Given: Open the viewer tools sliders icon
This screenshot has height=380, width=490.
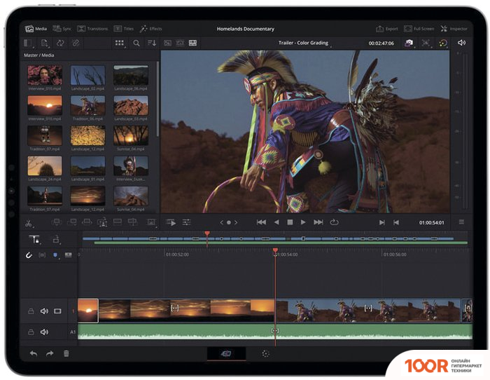Looking at the screenshot, I should 187,222.
